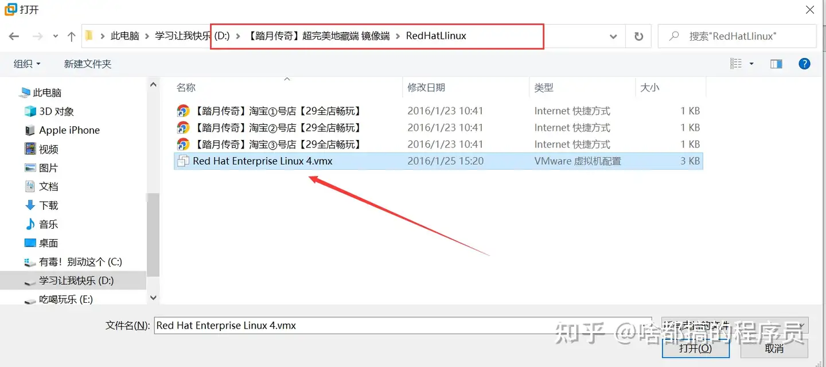This screenshot has height=367, width=826.
Task: Click the 3D 对象 cube icon
Action: tap(30, 111)
